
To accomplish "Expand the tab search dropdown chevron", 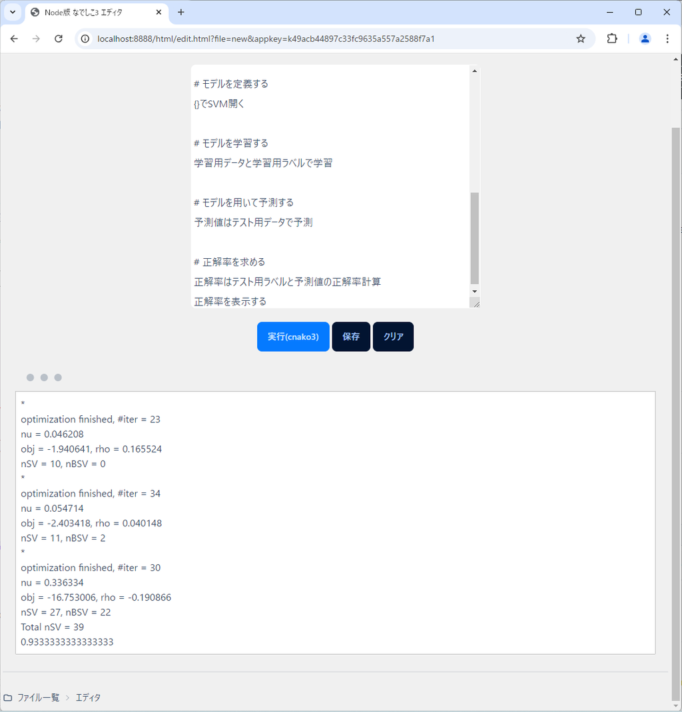I will click(12, 12).
